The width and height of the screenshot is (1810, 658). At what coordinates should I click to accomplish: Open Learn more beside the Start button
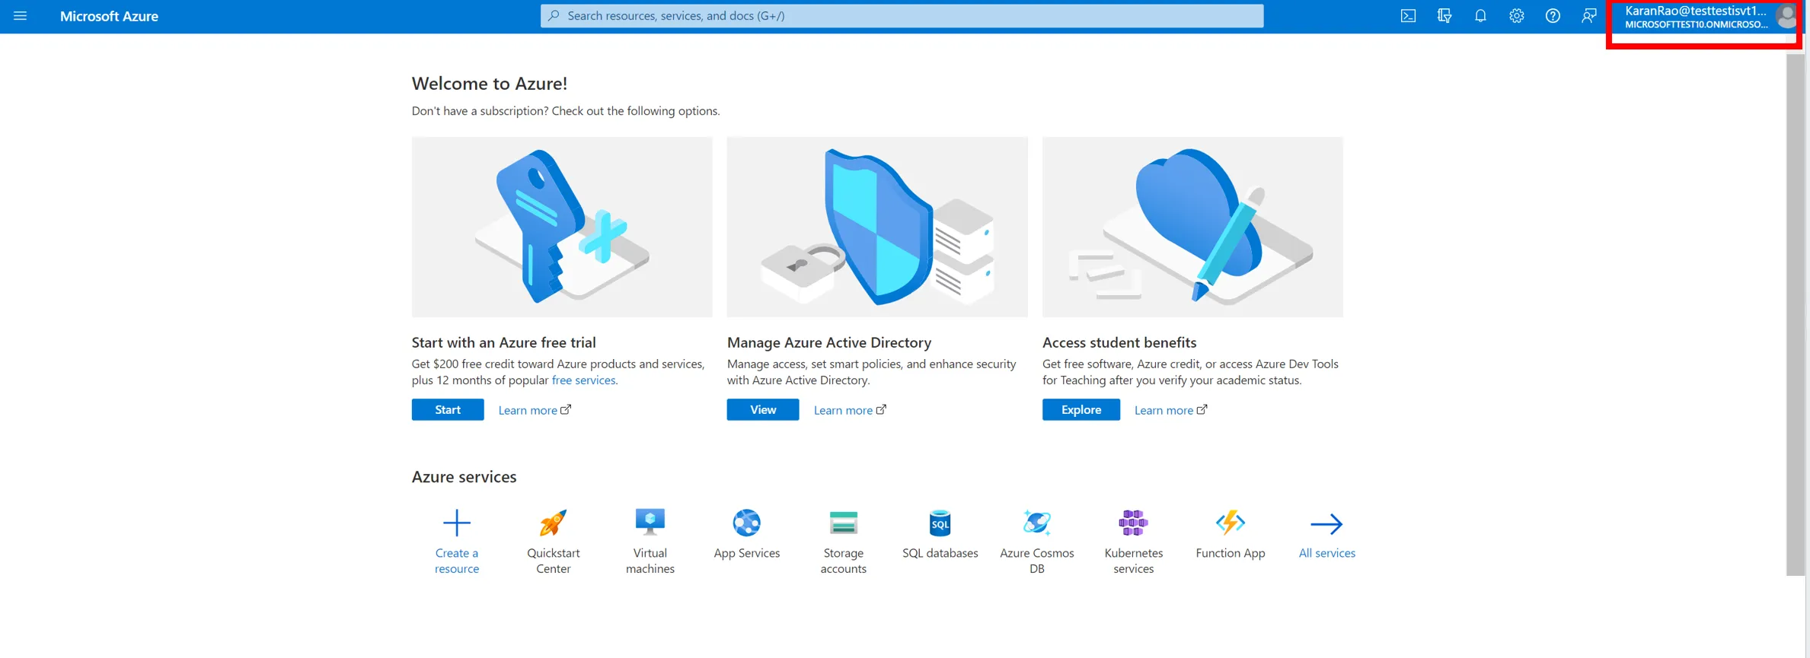[x=535, y=410]
